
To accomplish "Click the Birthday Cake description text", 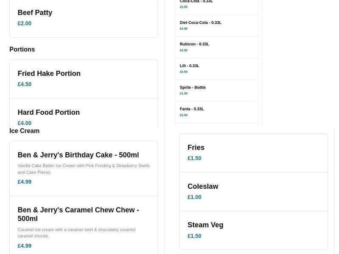I will [83, 169].
